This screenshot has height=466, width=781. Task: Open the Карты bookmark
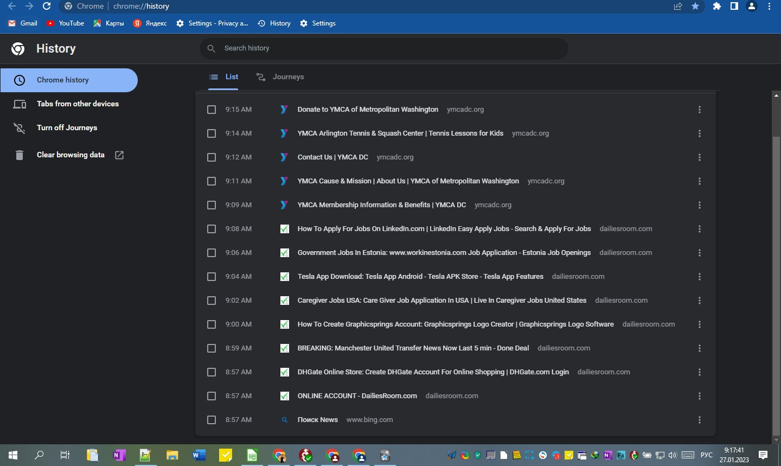point(108,23)
